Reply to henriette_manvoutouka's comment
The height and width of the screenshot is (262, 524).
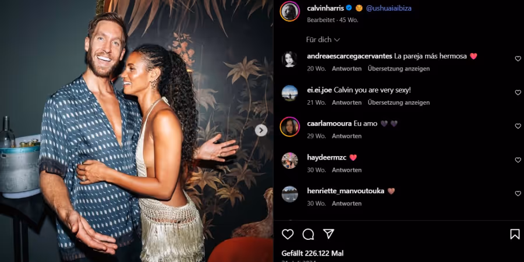coord(346,204)
